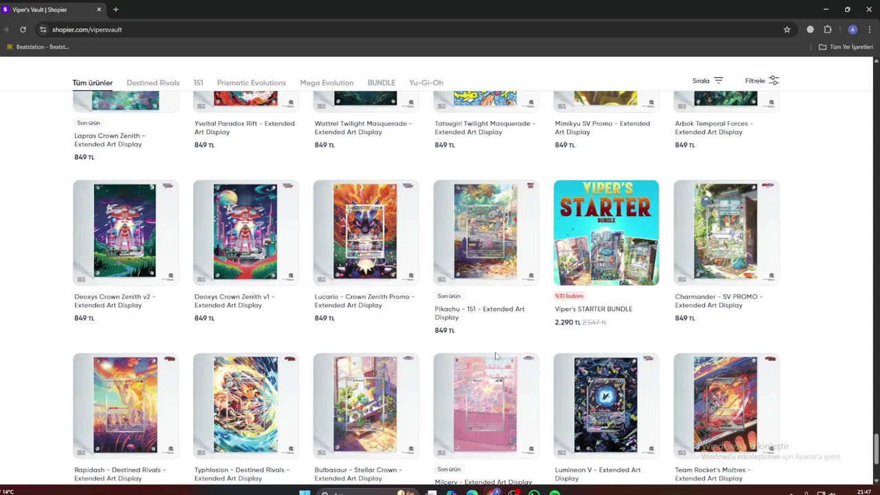Click the Son ürün label above Lapras
The image size is (880, 495).
[x=88, y=123]
